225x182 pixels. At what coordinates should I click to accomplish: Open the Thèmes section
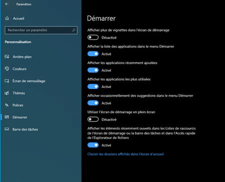[18, 93]
